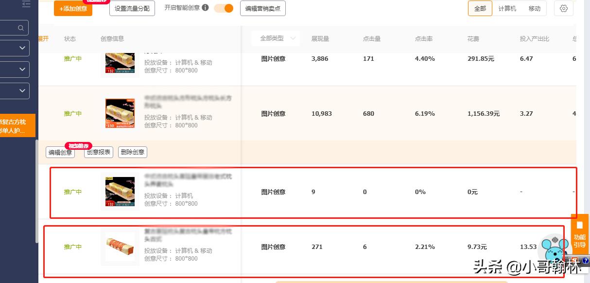The height and width of the screenshot is (283, 590).
Task: Open 创意报表 report view
Action: tap(98, 152)
